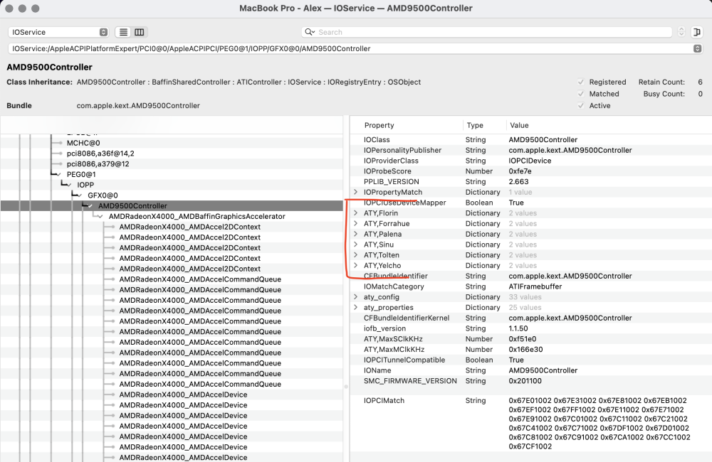Select the CFBundleIdentifierKernel property row
The width and height of the screenshot is (712, 462).
(x=531, y=318)
